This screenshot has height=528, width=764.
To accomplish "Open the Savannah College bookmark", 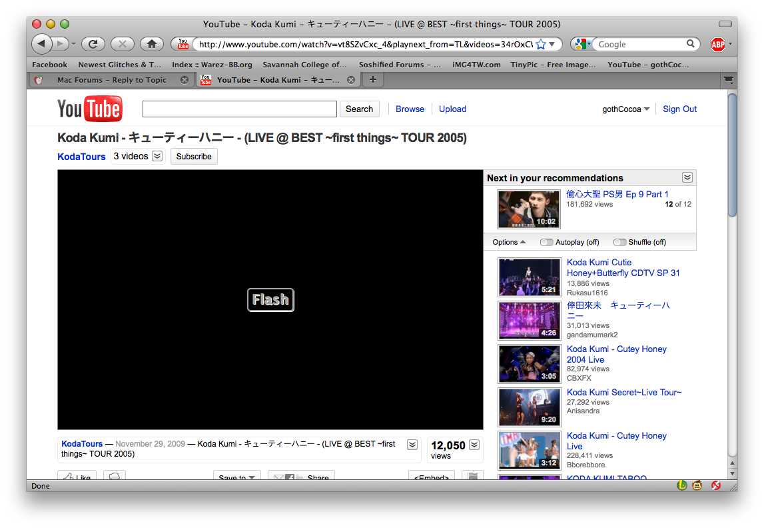I will 304,65.
